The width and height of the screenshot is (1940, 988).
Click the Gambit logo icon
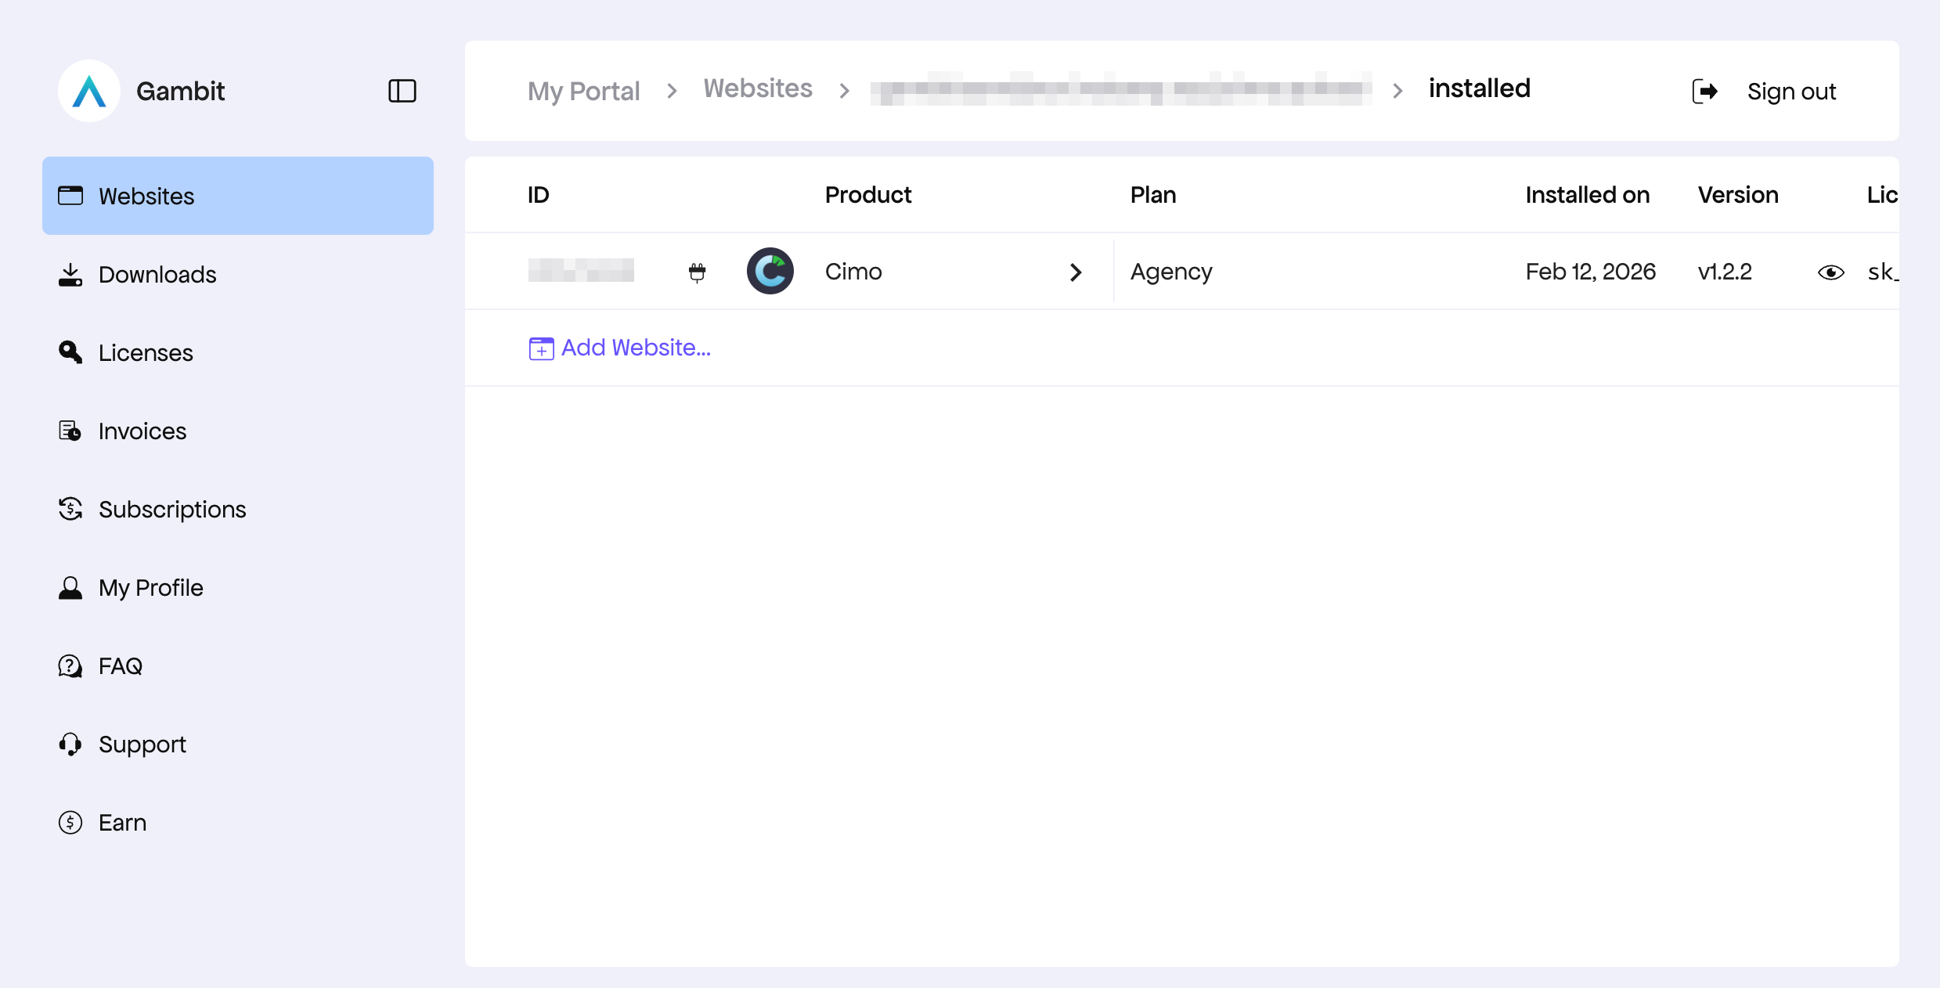click(x=89, y=91)
